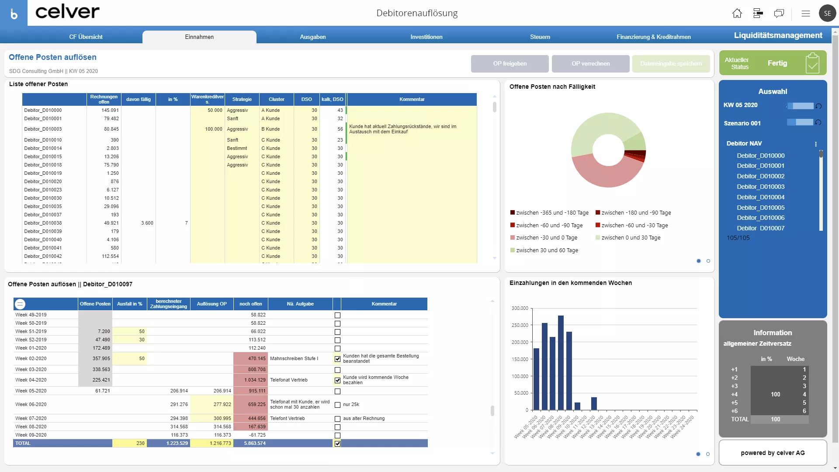The height and width of the screenshot is (472, 839).
Task: Toggle legend 'zwischen -365 und -180 Tage'
Action: [x=549, y=213]
